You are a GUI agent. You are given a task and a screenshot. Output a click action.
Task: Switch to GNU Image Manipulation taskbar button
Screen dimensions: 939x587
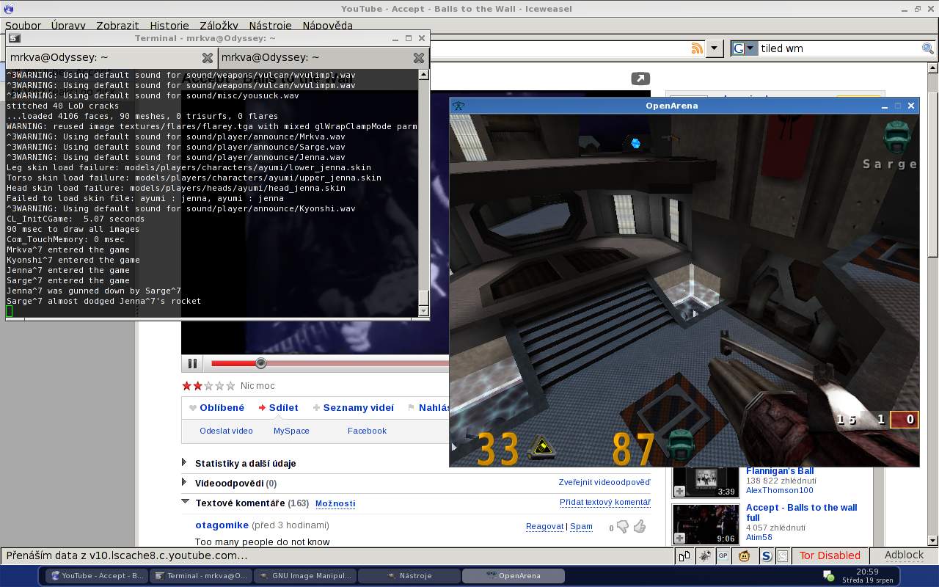tap(304, 576)
